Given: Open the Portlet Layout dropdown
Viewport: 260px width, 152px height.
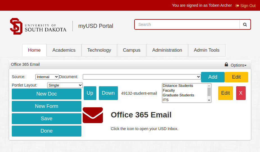Looking at the screenshot, I should 65,85.
